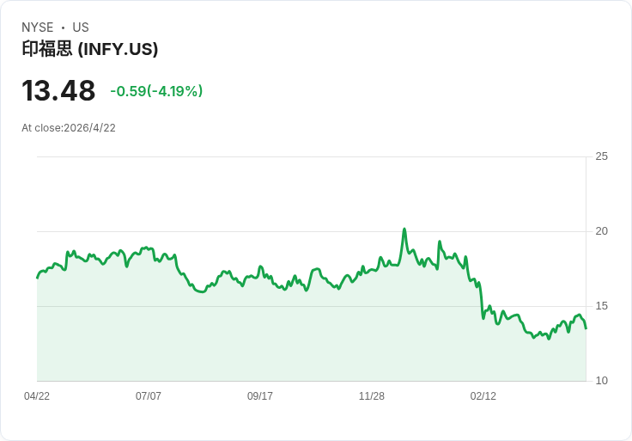Screen dimensions: 632x441
Task: Click the NYSE exchange label
Action: [38, 28]
